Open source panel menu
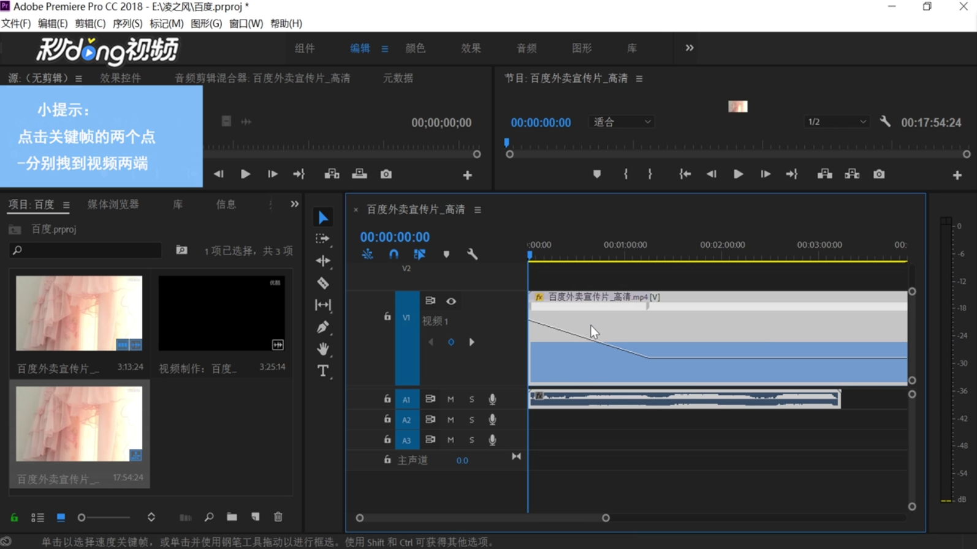Image resolution: width=977 pixels, height=549 pixels. coord(78,78)
